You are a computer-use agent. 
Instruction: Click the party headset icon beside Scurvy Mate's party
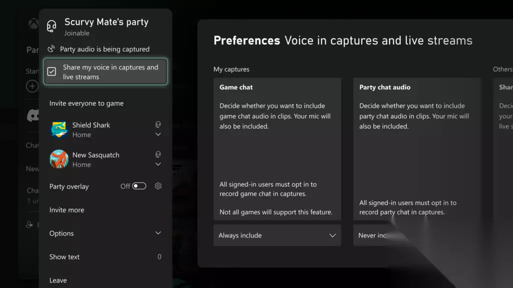click(52, 26)
